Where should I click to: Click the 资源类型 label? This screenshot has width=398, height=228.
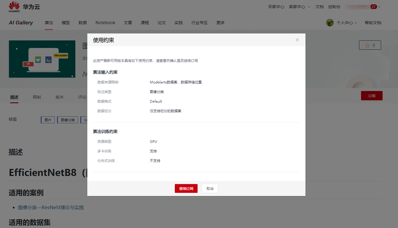(x=104, y=142)
